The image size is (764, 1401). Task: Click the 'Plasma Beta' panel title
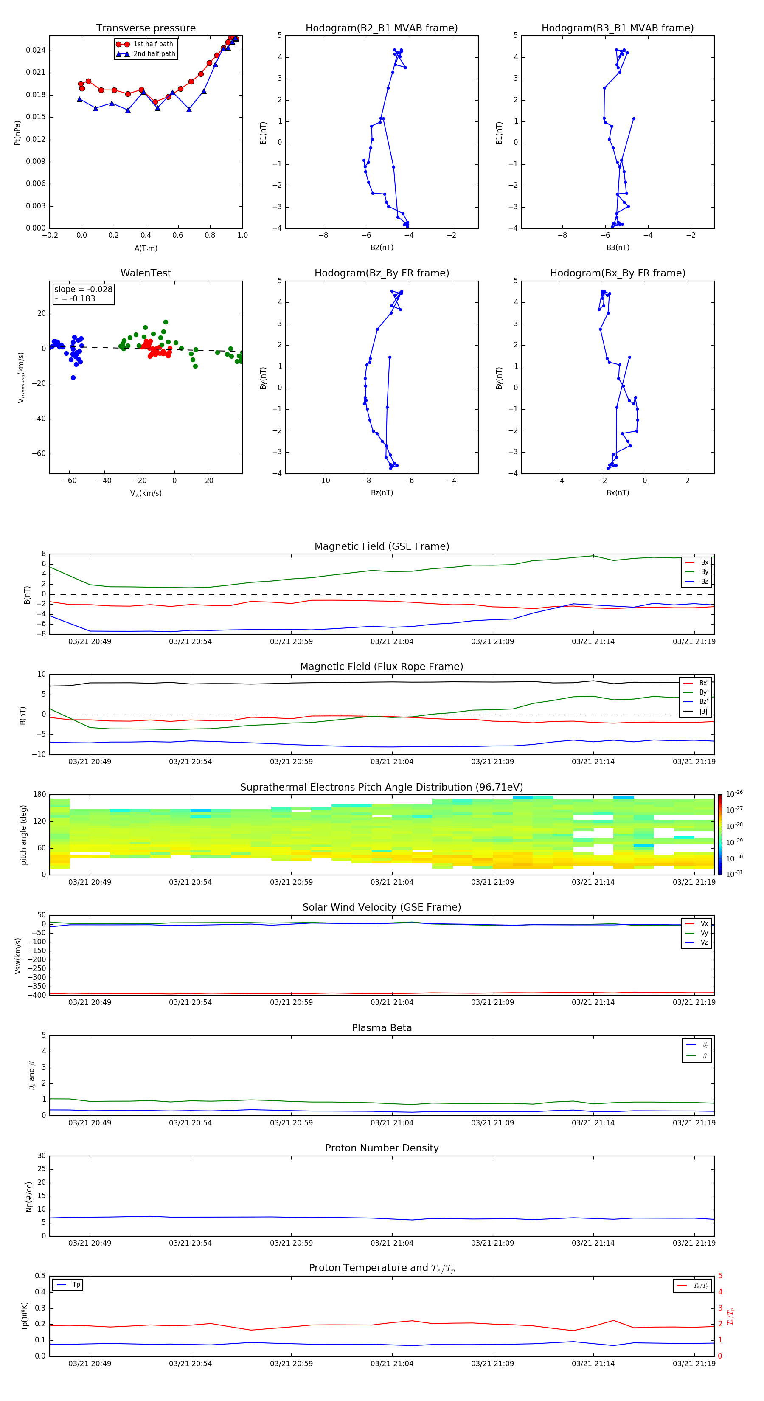(x=382, y=1028)
